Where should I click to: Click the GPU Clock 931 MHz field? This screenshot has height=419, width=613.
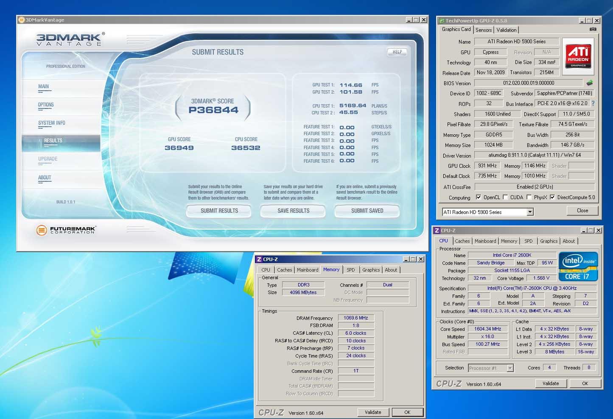[x=487, y=166]
